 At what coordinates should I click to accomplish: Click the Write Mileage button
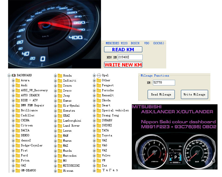pyautogui.click(x=194, y=94)
